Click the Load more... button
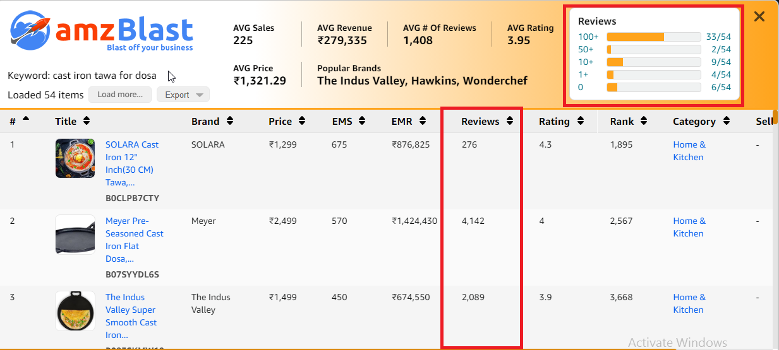Image resolution: width=779 pixels, height=350 pixels. click(x=120, y=95)
